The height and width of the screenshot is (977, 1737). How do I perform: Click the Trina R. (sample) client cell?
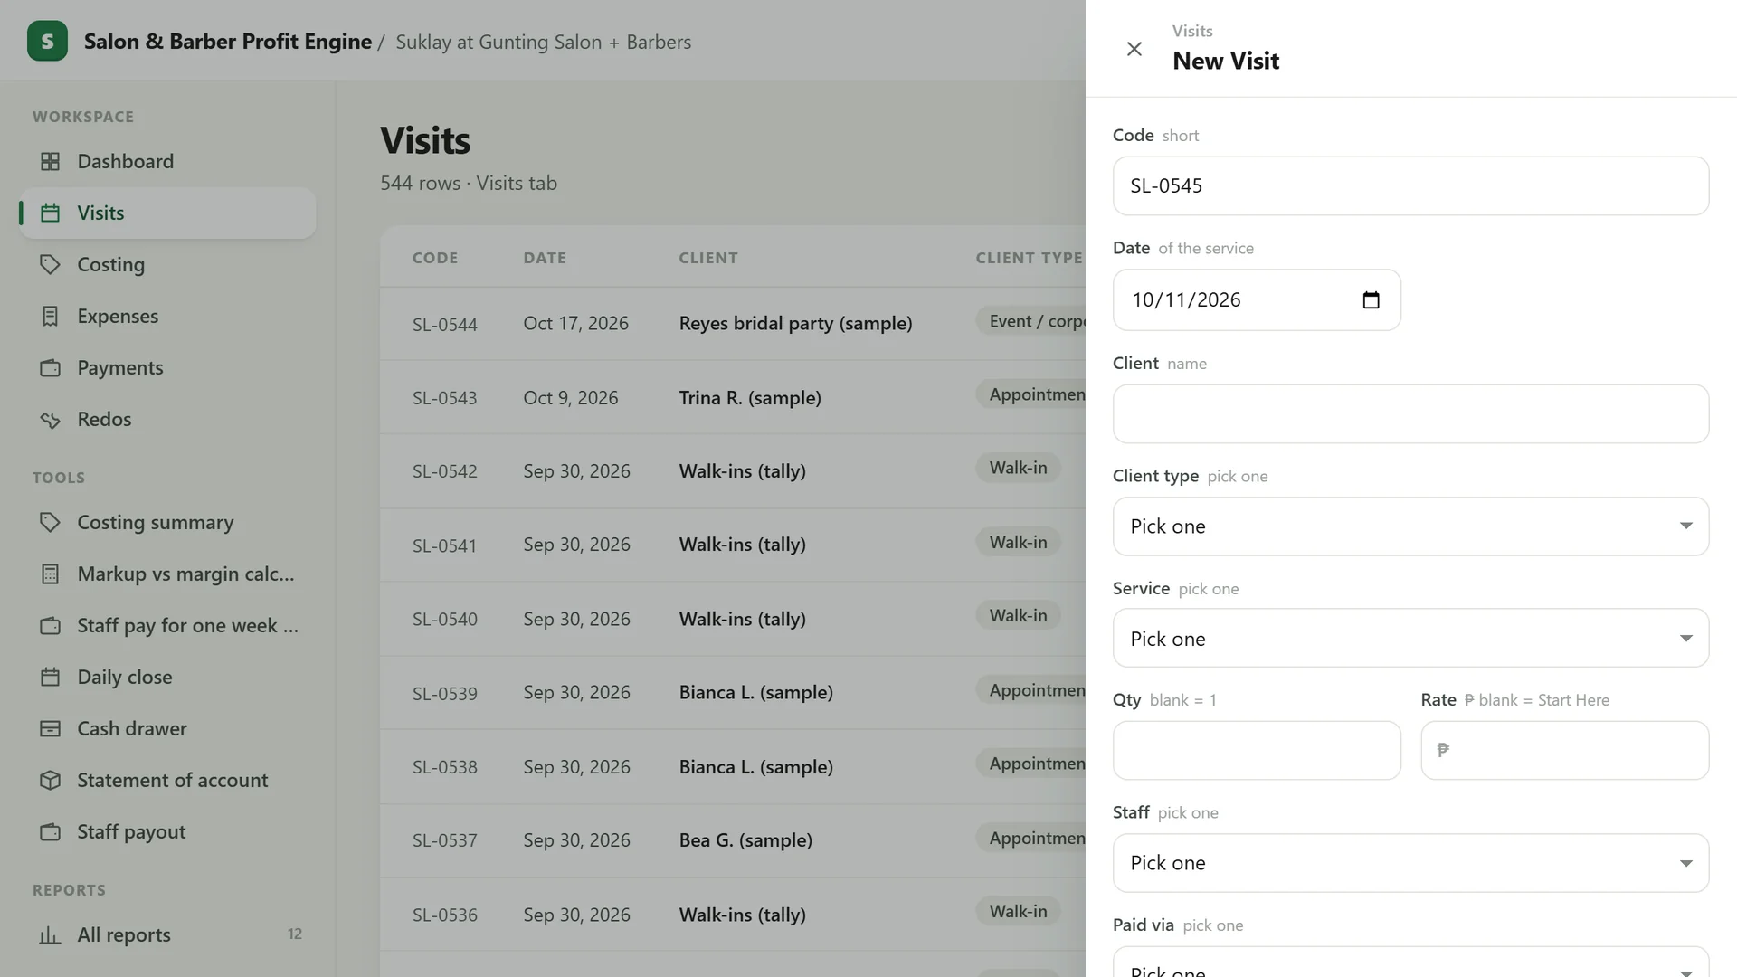pos(750,398)
